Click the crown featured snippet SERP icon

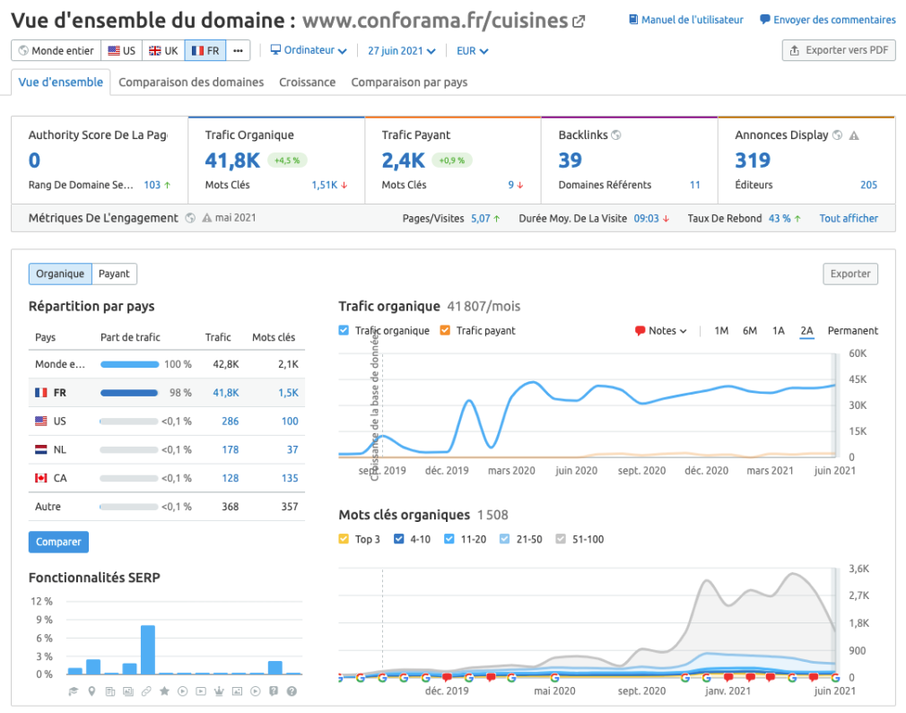(219, 691)
